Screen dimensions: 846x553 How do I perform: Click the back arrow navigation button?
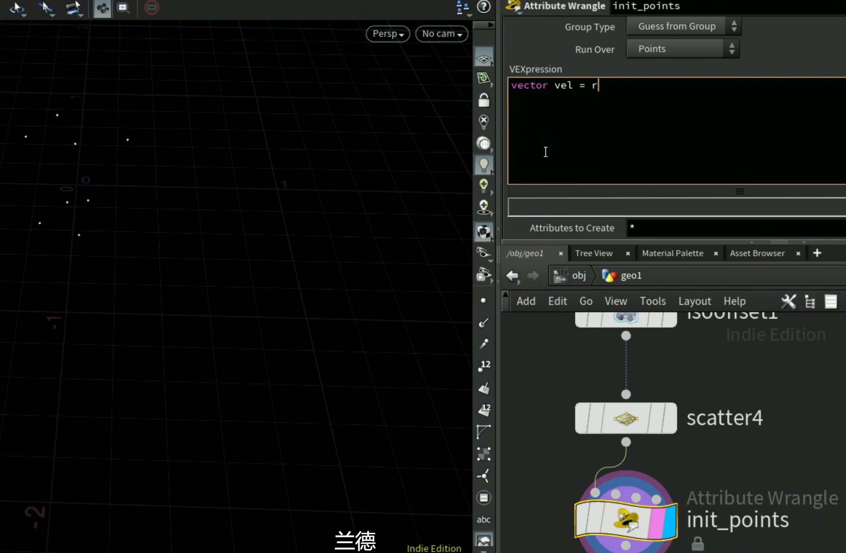click(512, 275)
